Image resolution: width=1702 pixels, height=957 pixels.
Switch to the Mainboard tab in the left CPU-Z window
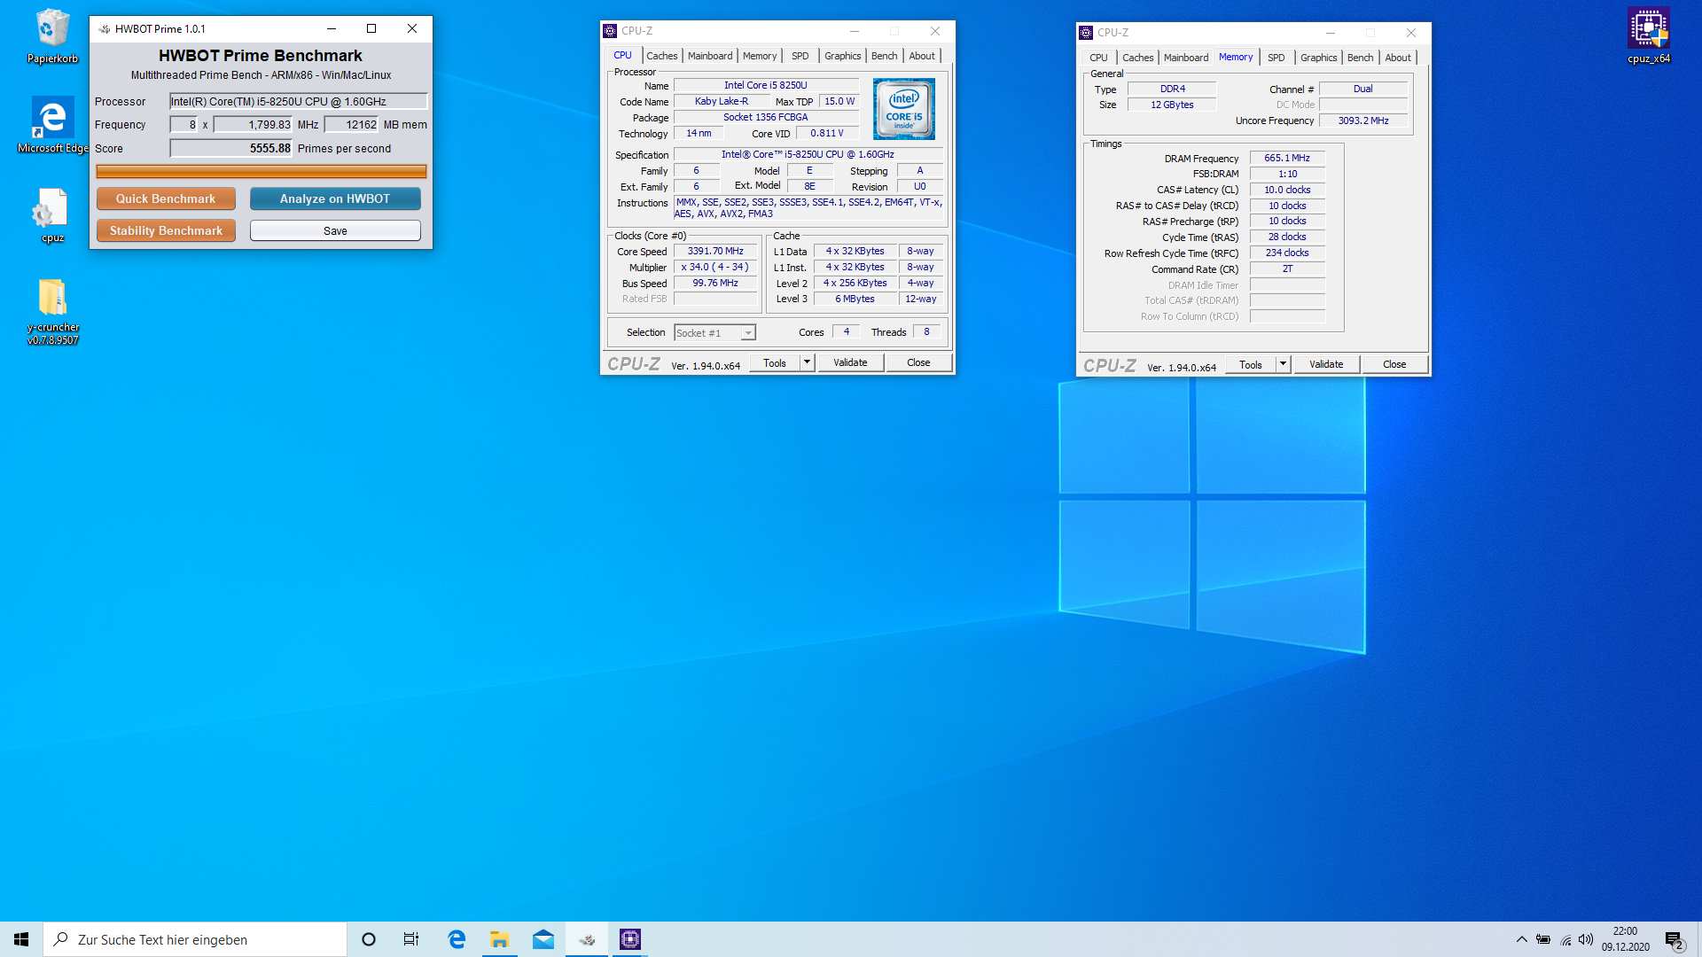tap(710, 56)
